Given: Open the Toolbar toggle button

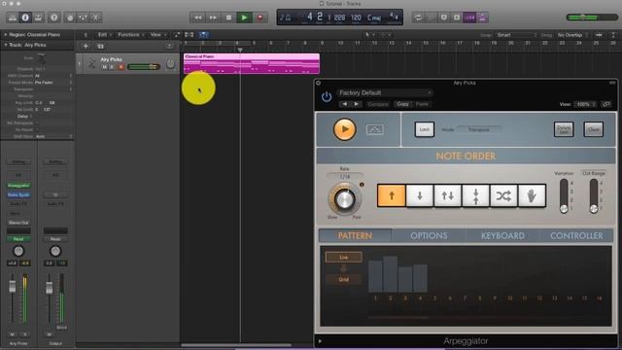Looking at the screenshot, I should pyautogui.click(x=39, y=17).
